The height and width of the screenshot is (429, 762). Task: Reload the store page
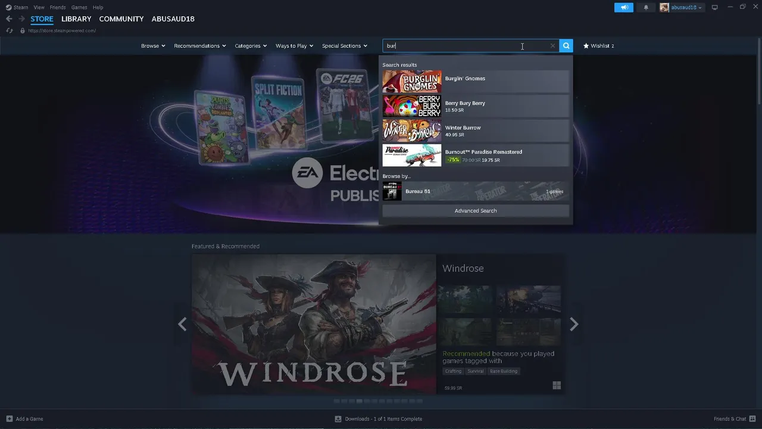click(x=10, y=30)
